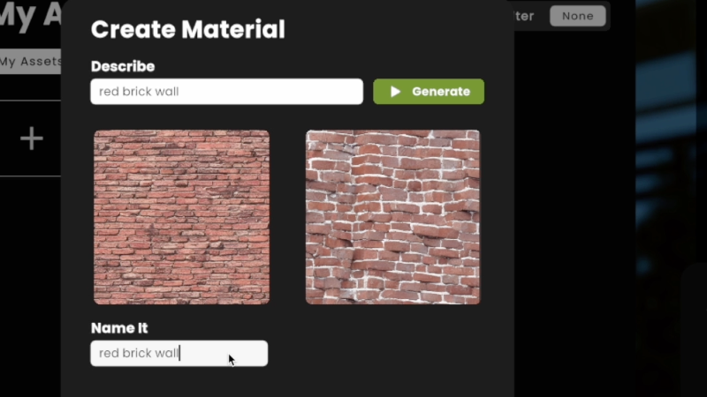The width and height of the screenshot is (707, 397).
Task: Click the plus icon to add asset
Action: pos(31,139)
